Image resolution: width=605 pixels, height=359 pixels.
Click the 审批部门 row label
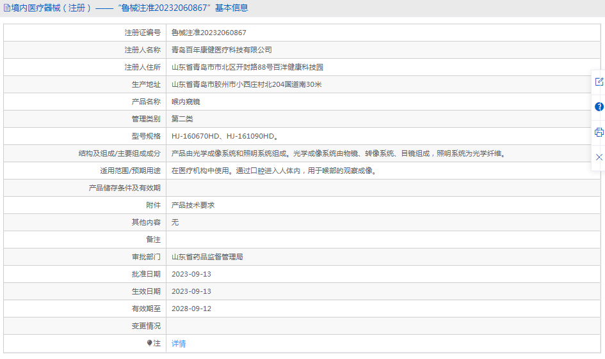click(x=146, y=257)
